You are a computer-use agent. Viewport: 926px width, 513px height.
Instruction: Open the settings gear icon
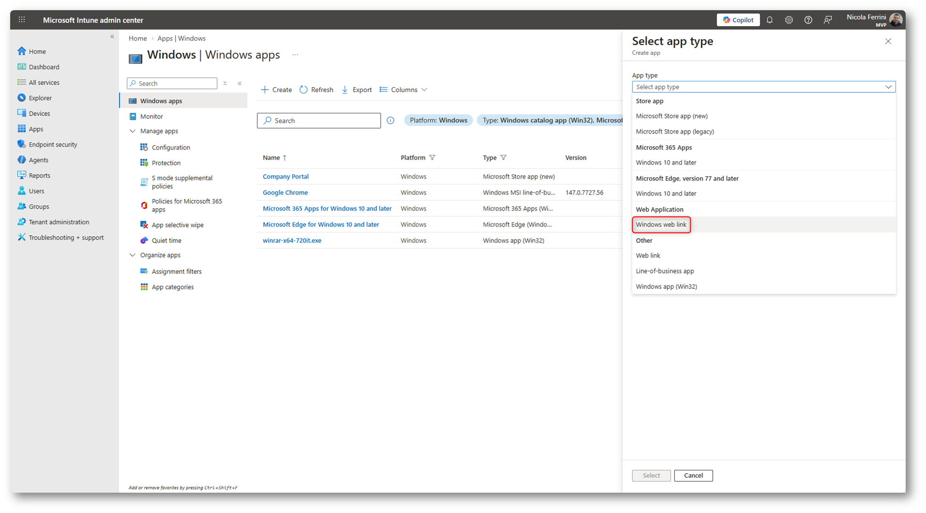[789, 20]
